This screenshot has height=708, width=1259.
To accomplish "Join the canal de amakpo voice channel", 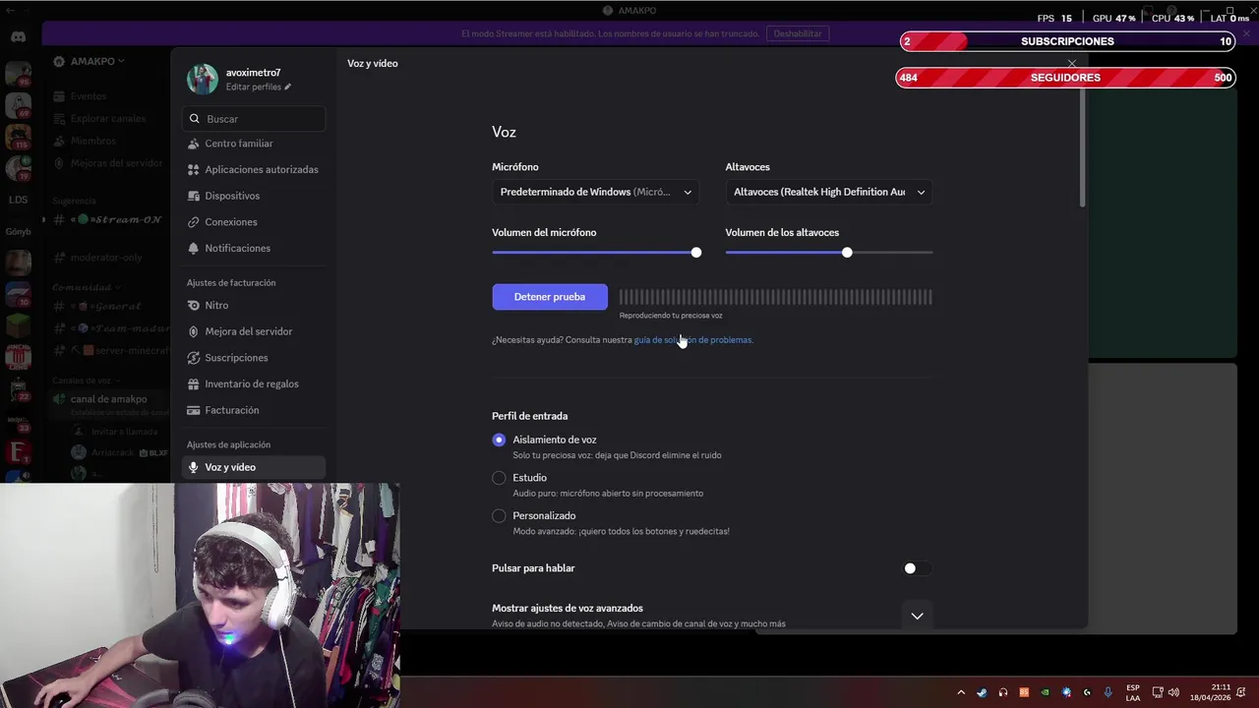I will (x=108, y=399).
